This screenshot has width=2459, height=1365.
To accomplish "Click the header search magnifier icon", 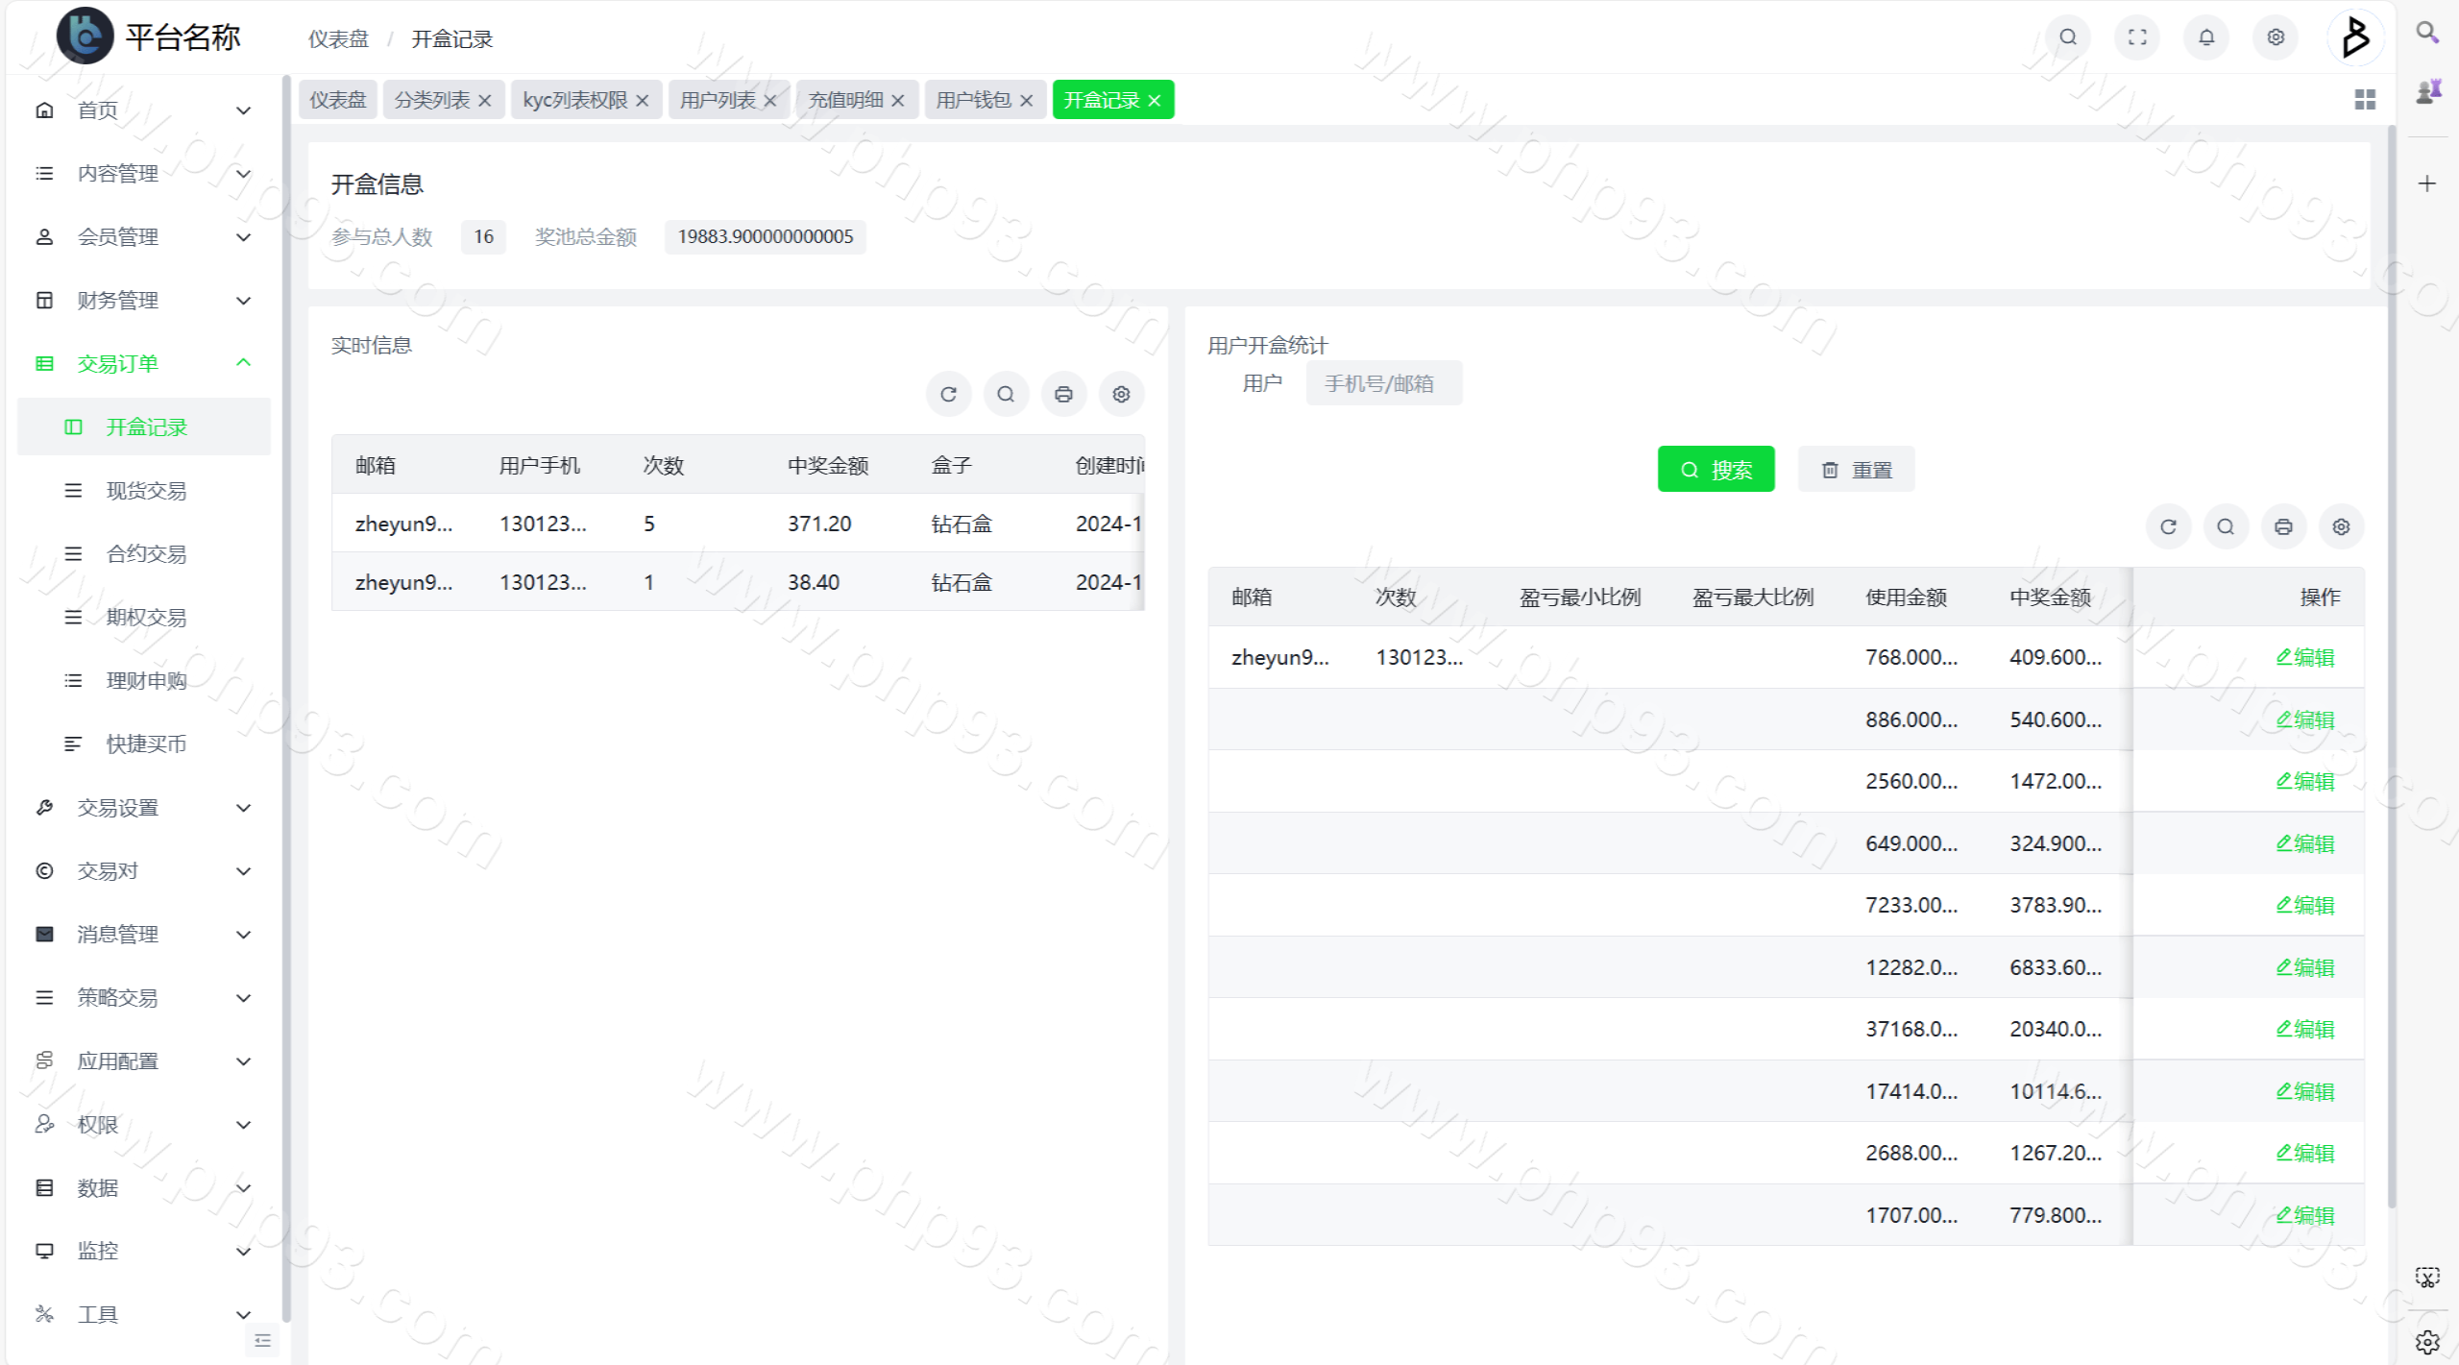I will (x=2068, y=37).
